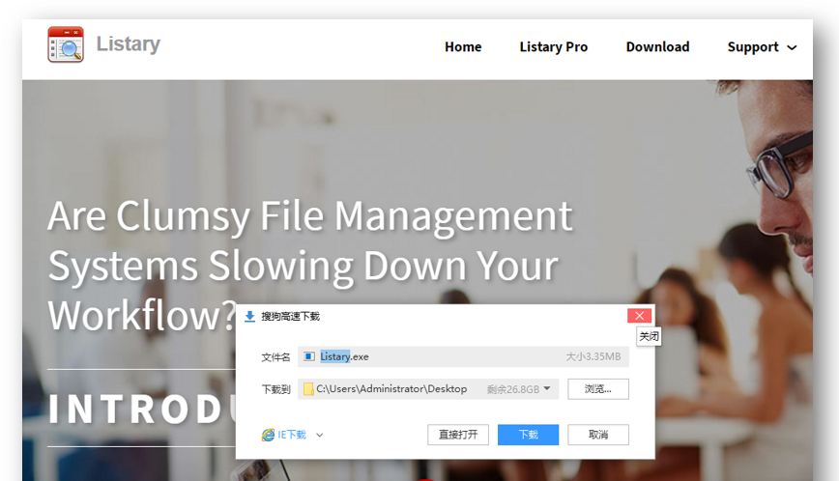The width and height of the screenshot is (839, 481).
Task: Go to the Listary Pro page
Action: (x=553, y=47)
